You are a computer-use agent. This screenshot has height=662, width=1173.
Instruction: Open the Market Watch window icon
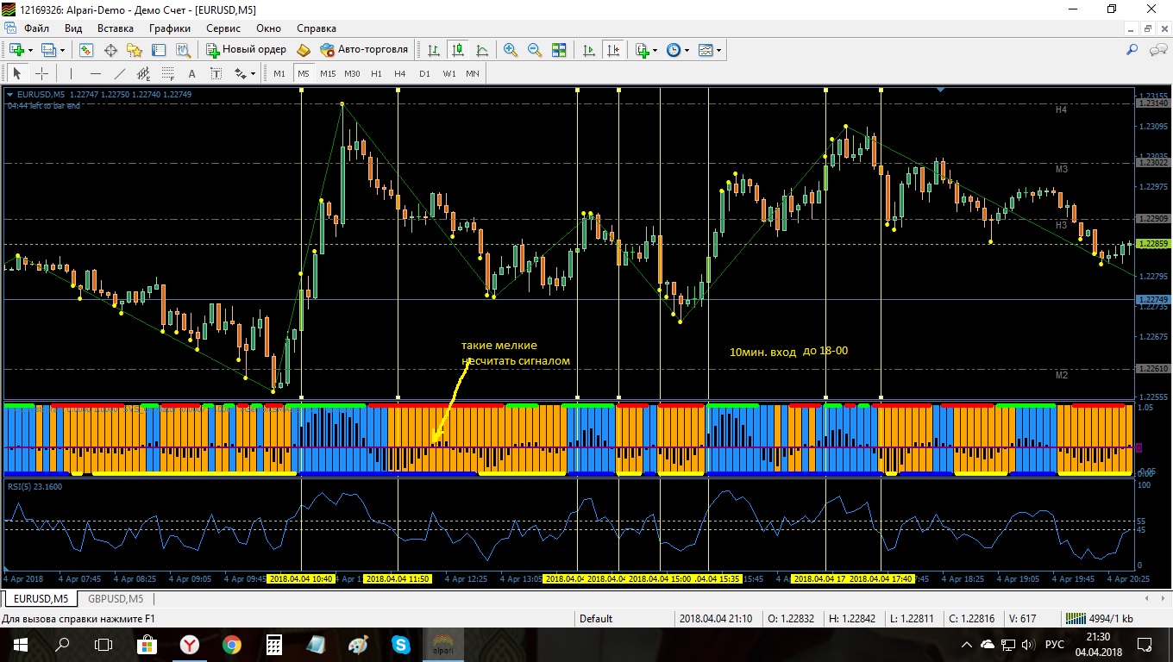coord(86,50)
